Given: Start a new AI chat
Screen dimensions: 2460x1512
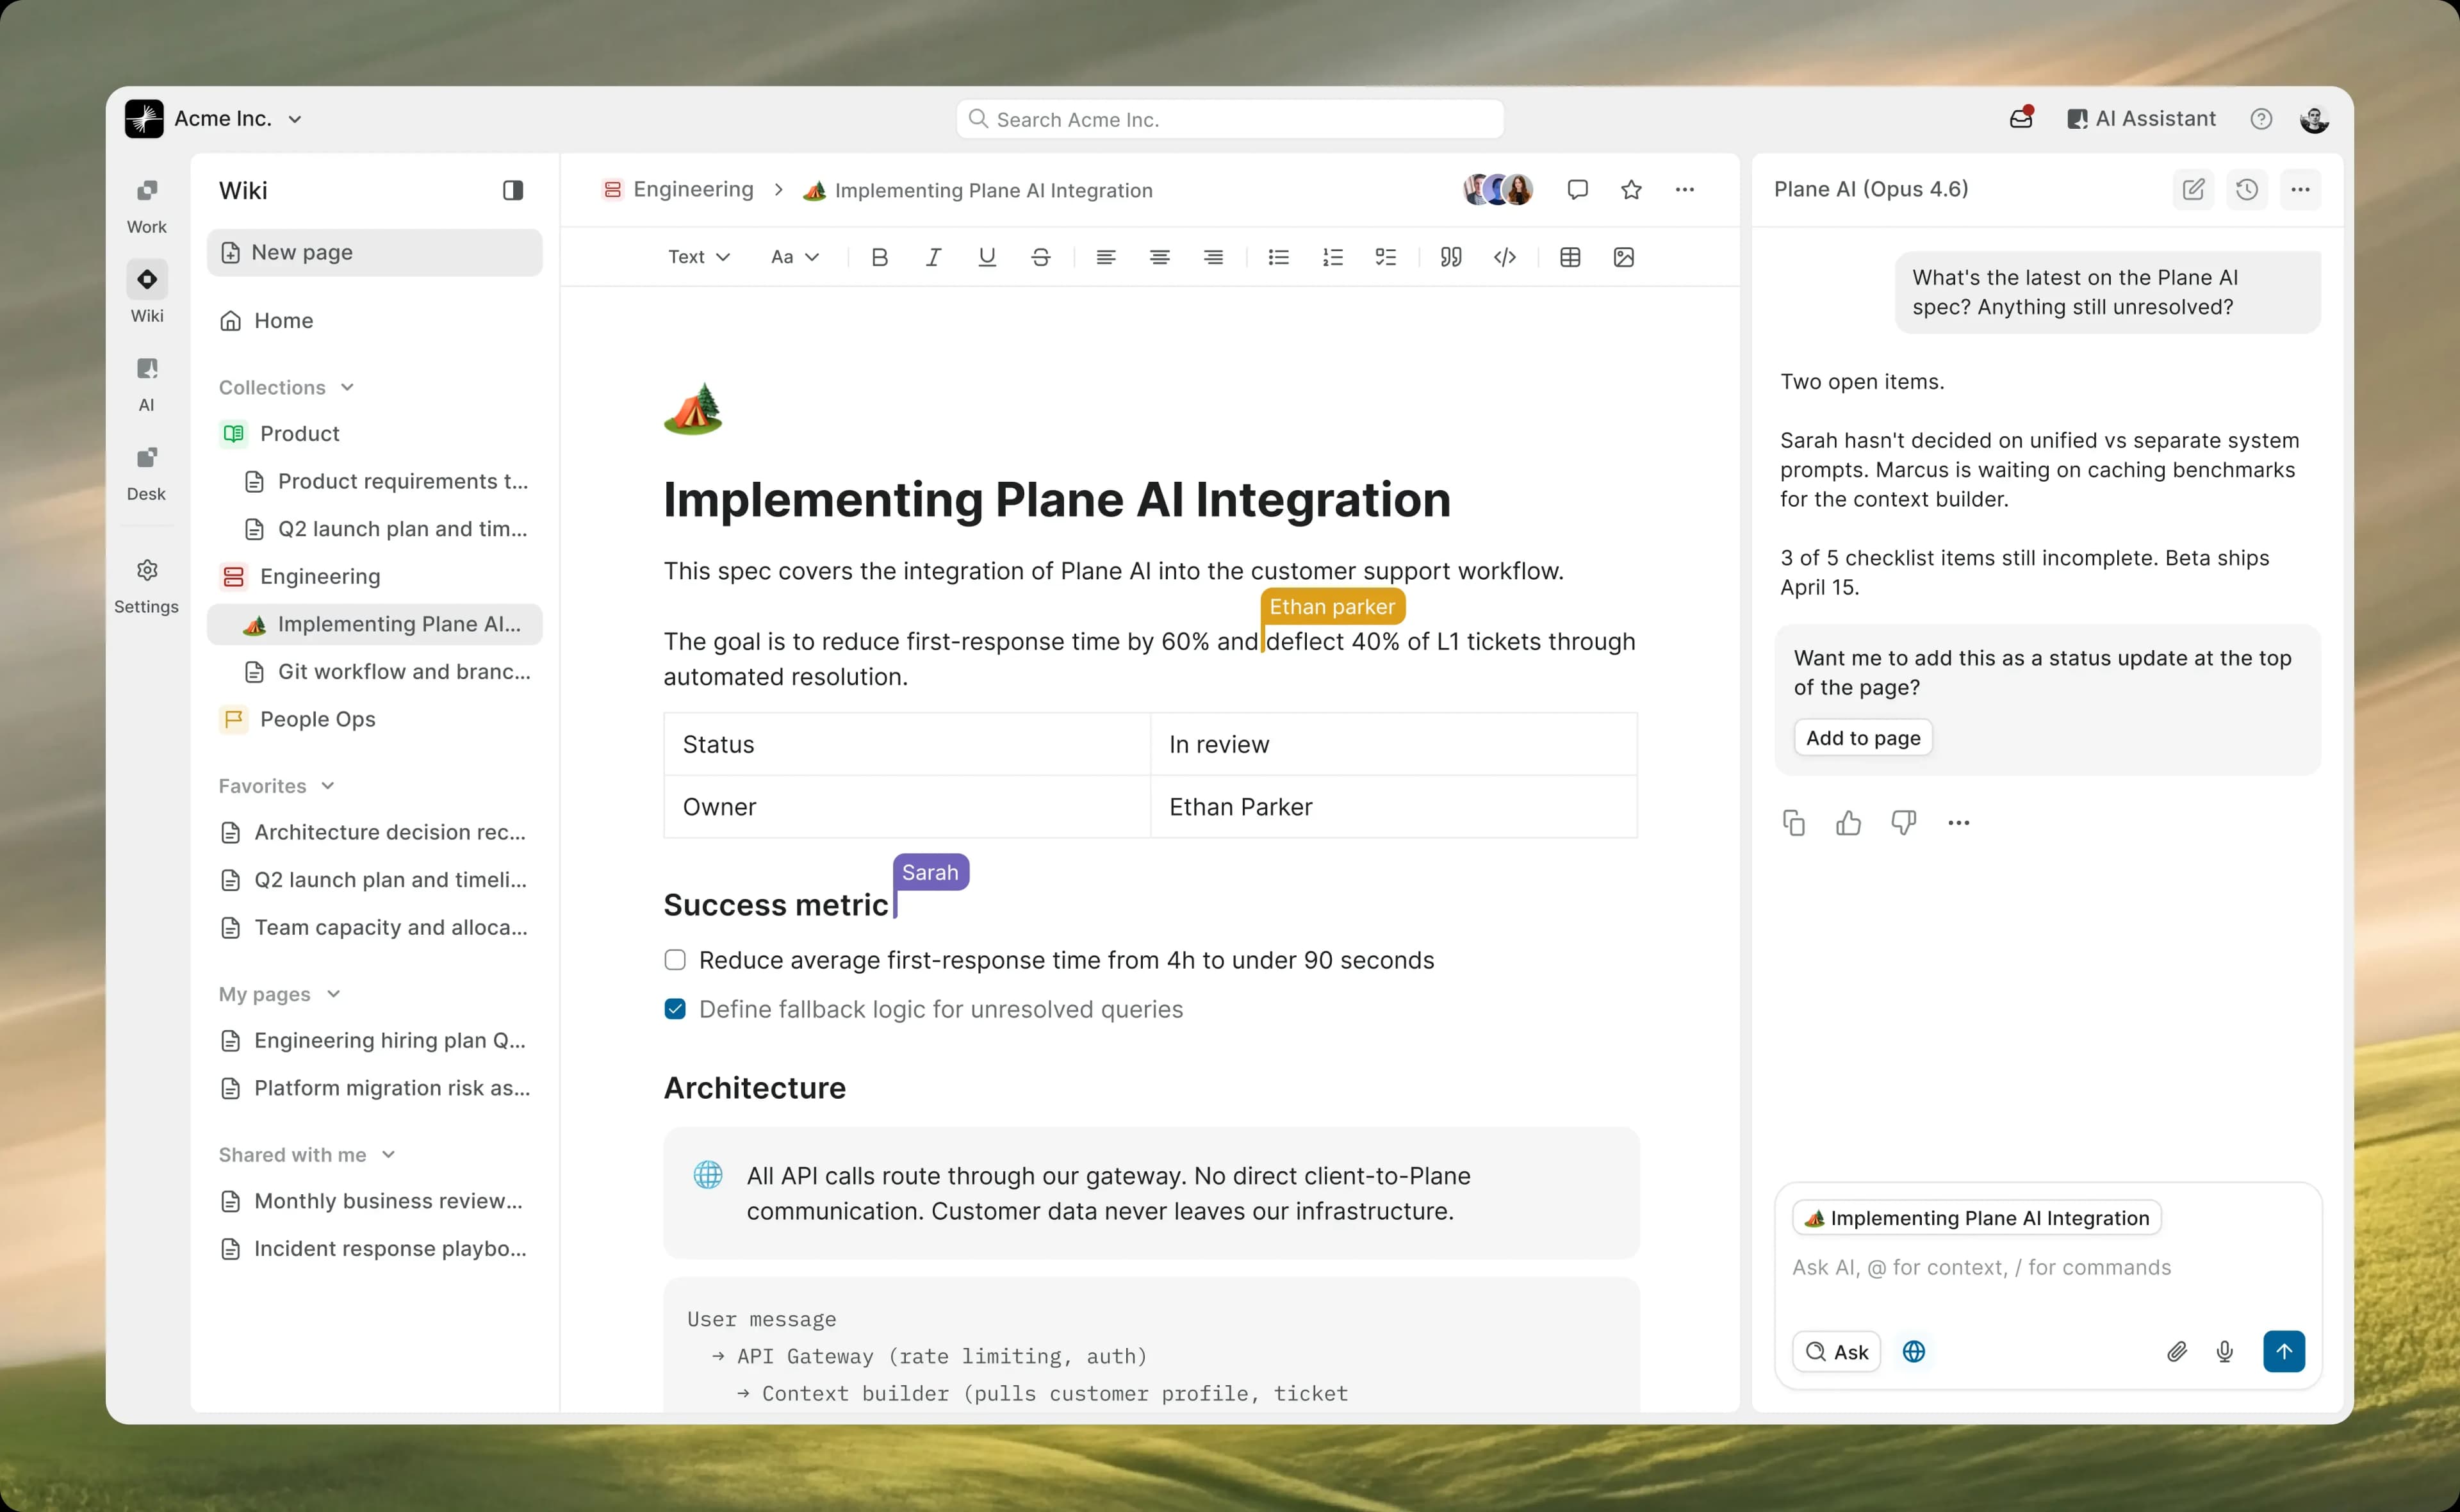Looking at the screenshot, I should click(x=2193, y=189).
